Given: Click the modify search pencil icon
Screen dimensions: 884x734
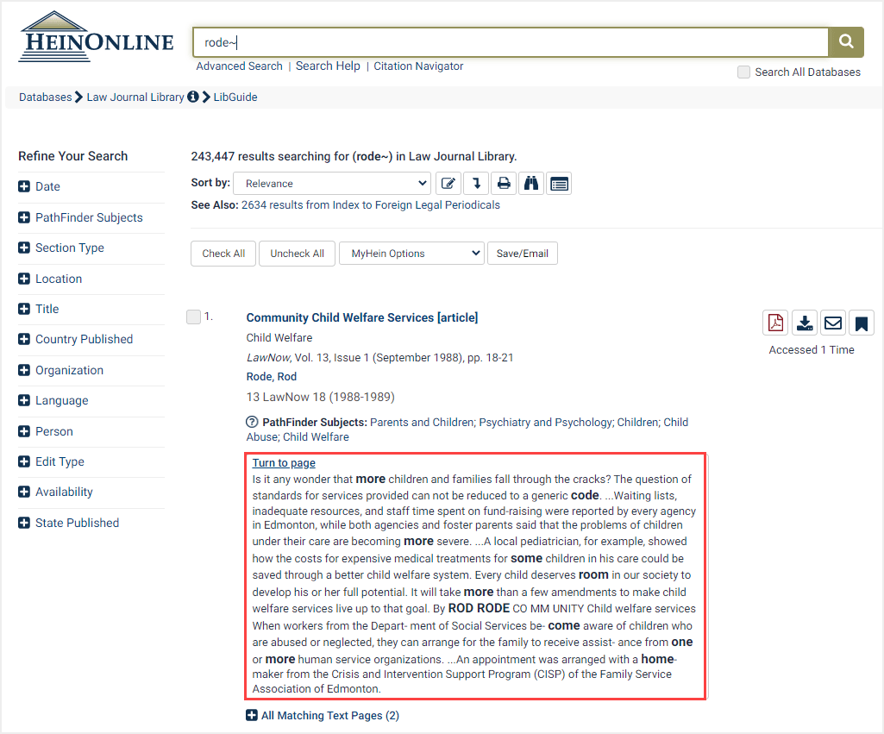Looking at the screenshot, I should 448,183.
